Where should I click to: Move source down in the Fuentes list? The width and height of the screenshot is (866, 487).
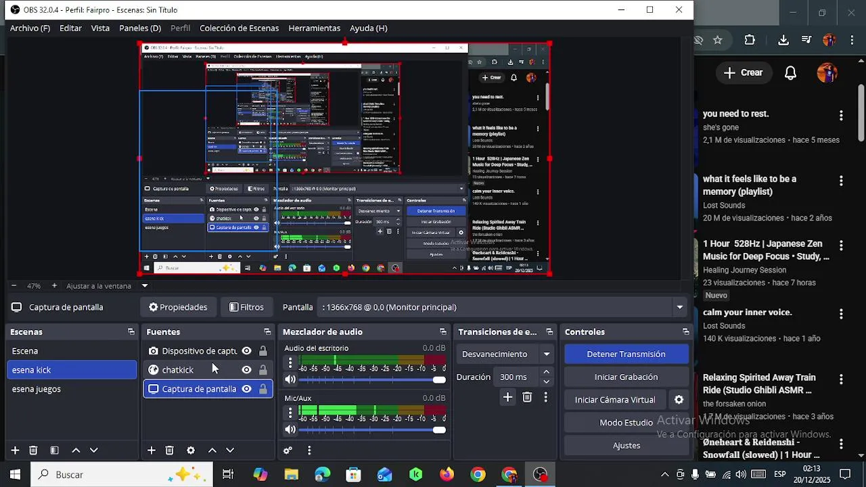(230, 450)
